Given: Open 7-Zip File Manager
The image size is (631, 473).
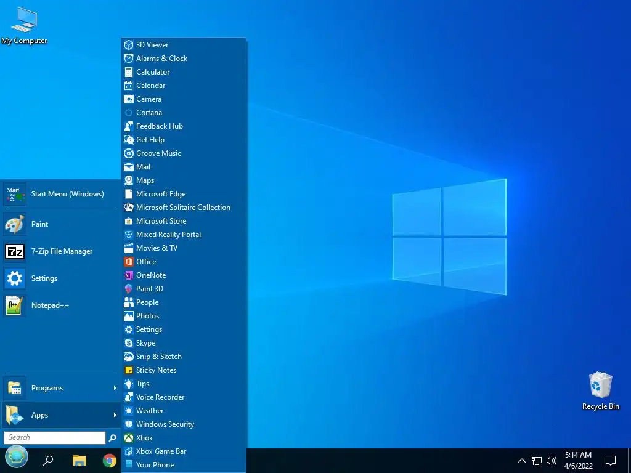Looking at the screenshot, I should (61, 251).
